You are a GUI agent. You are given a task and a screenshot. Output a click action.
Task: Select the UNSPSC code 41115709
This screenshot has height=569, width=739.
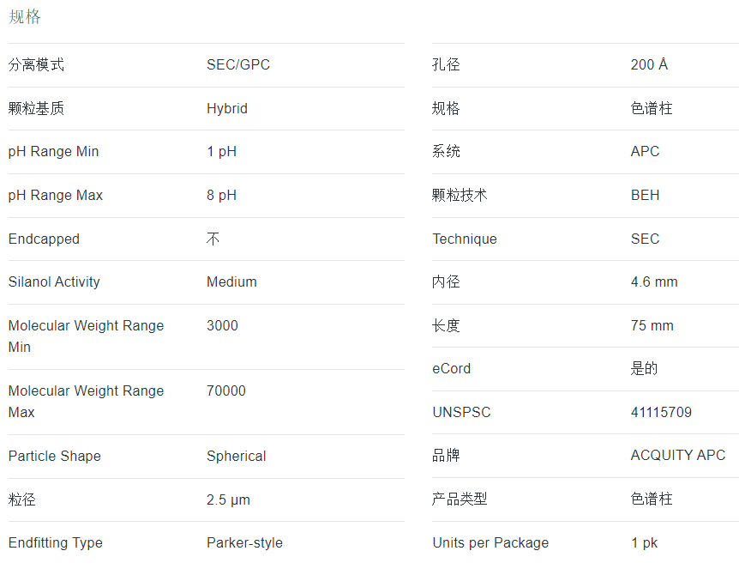(661, 412)
